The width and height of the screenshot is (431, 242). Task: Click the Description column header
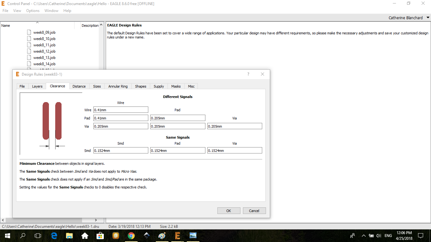point(90,26)
